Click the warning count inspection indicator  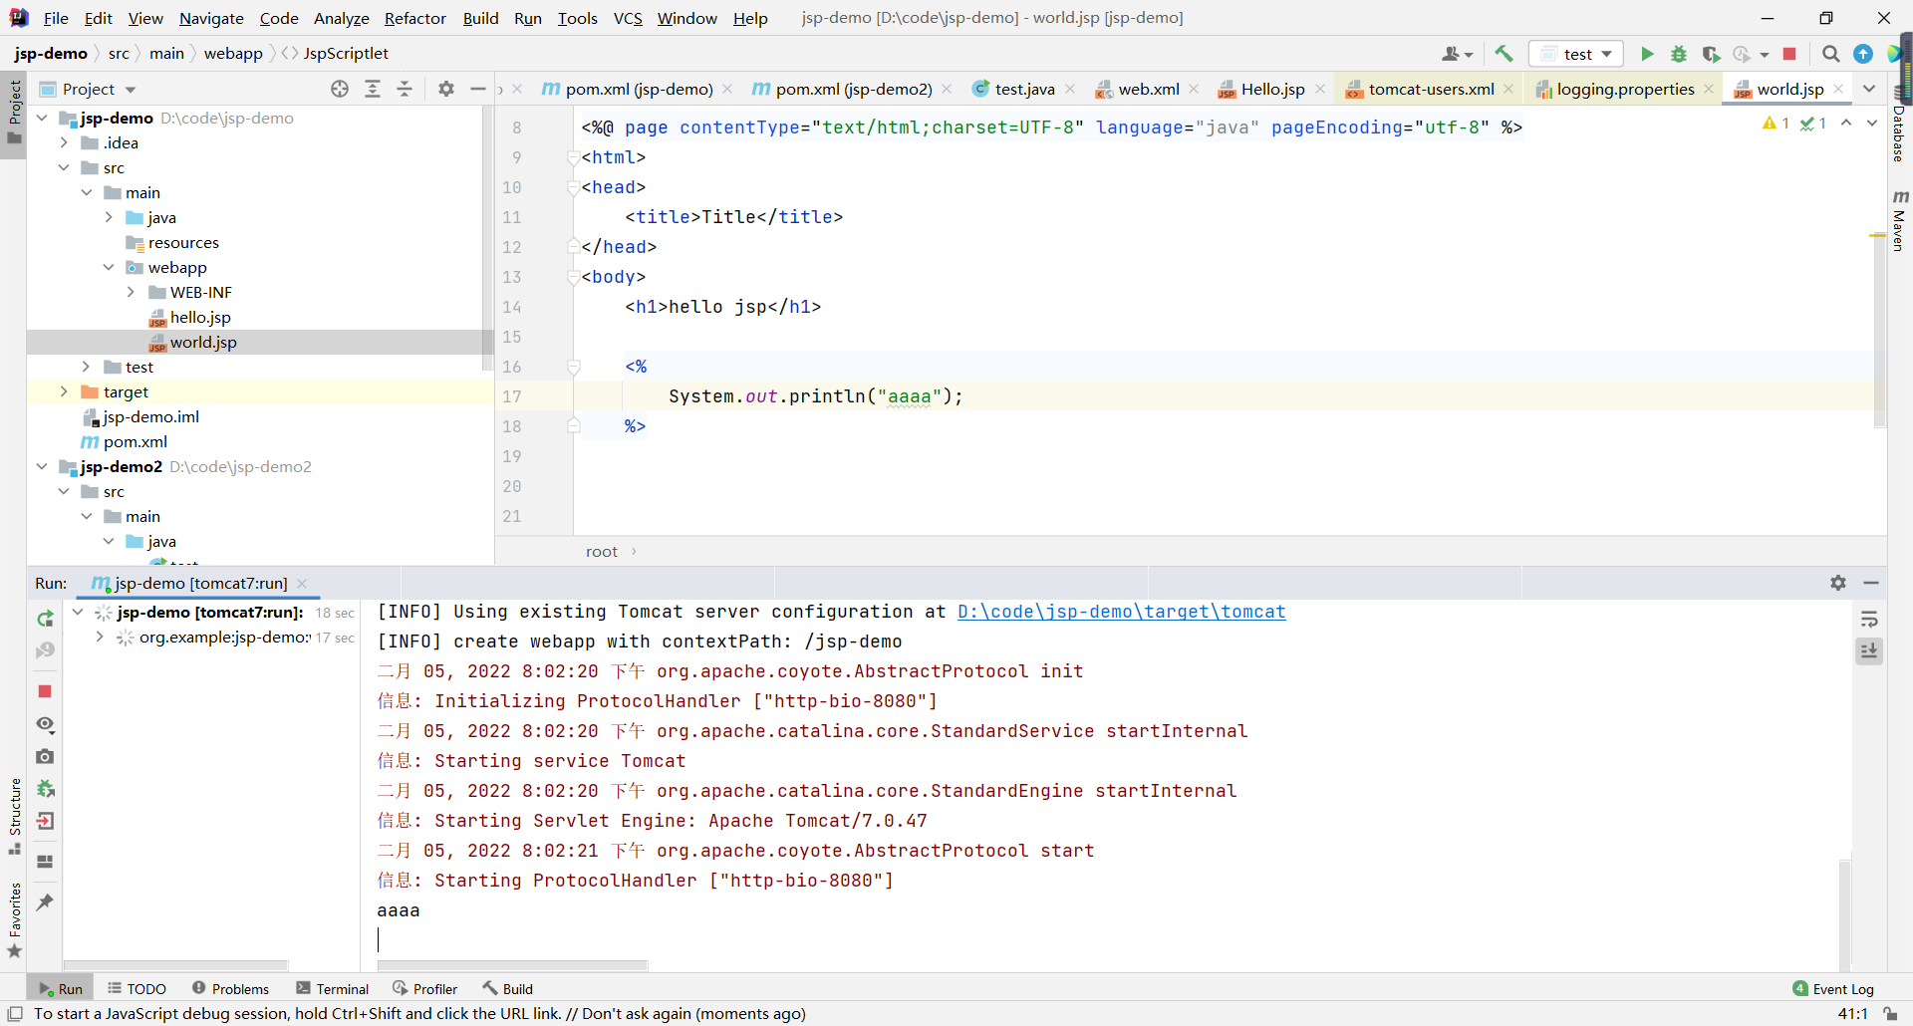pos(1776,123)
